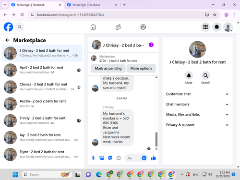The image size is (240, 180).
Task: Open Flynn's 2 bed 2 bath conversation
Action: (42, 155)
